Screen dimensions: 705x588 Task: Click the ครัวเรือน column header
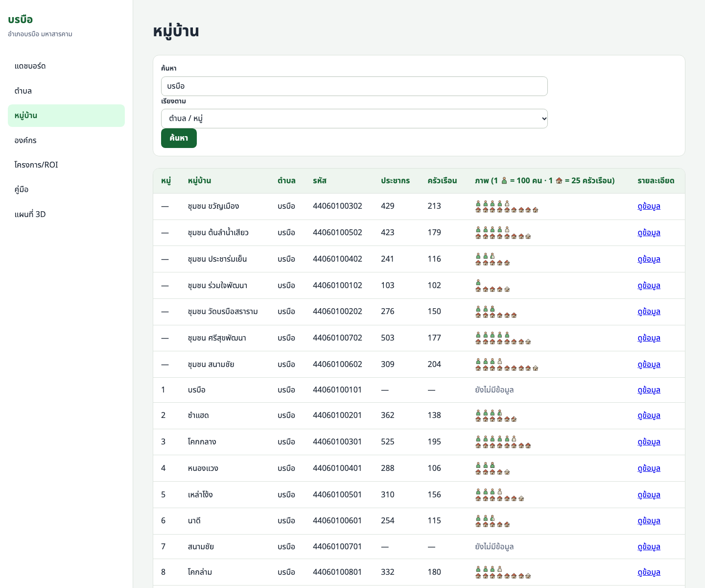coord(442,181)
